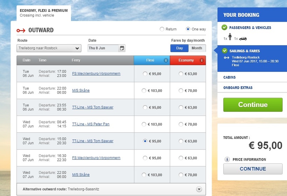Choose Flexi €95,00 for Tue 23:55 sailing
287x196 pixels.
tap(145, 107)
